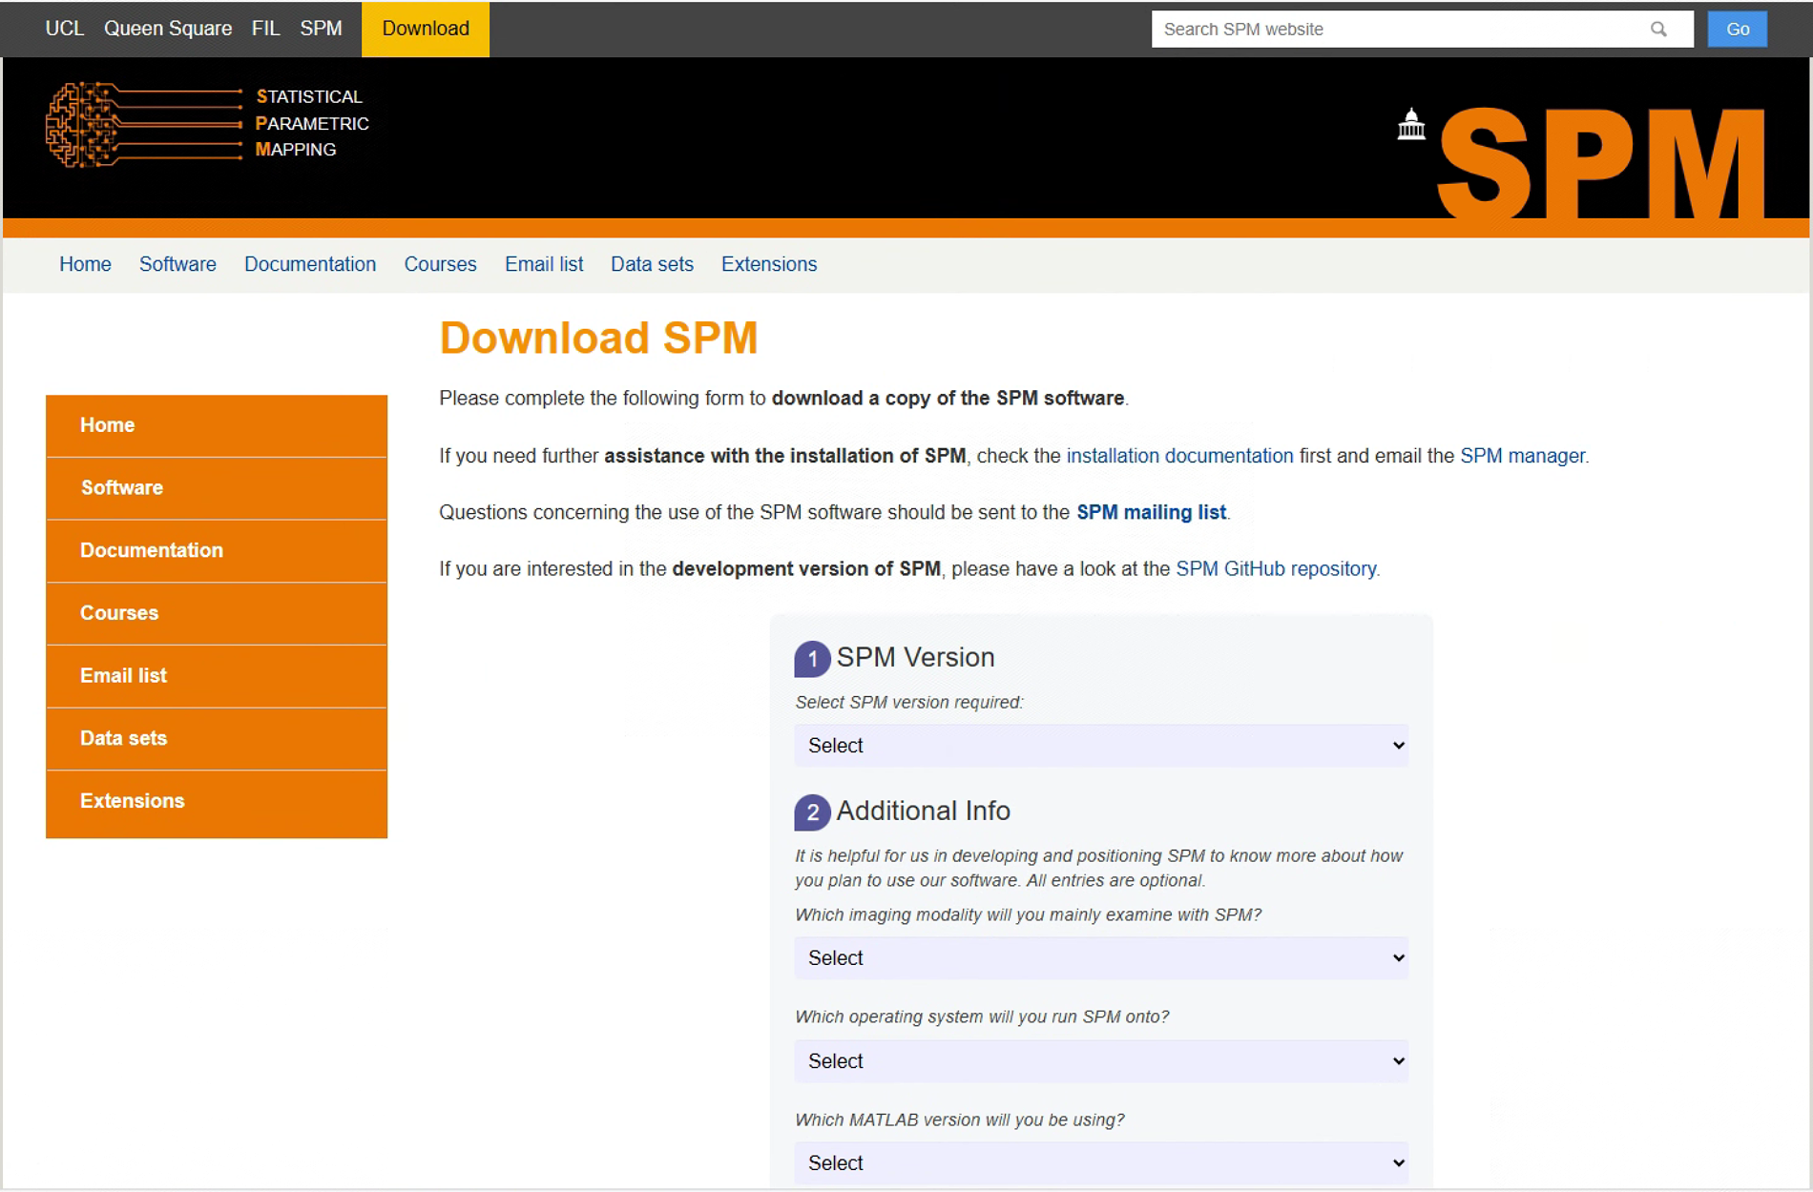Click the Statistical Parametric Mapping title text

[x=312, y=123]
